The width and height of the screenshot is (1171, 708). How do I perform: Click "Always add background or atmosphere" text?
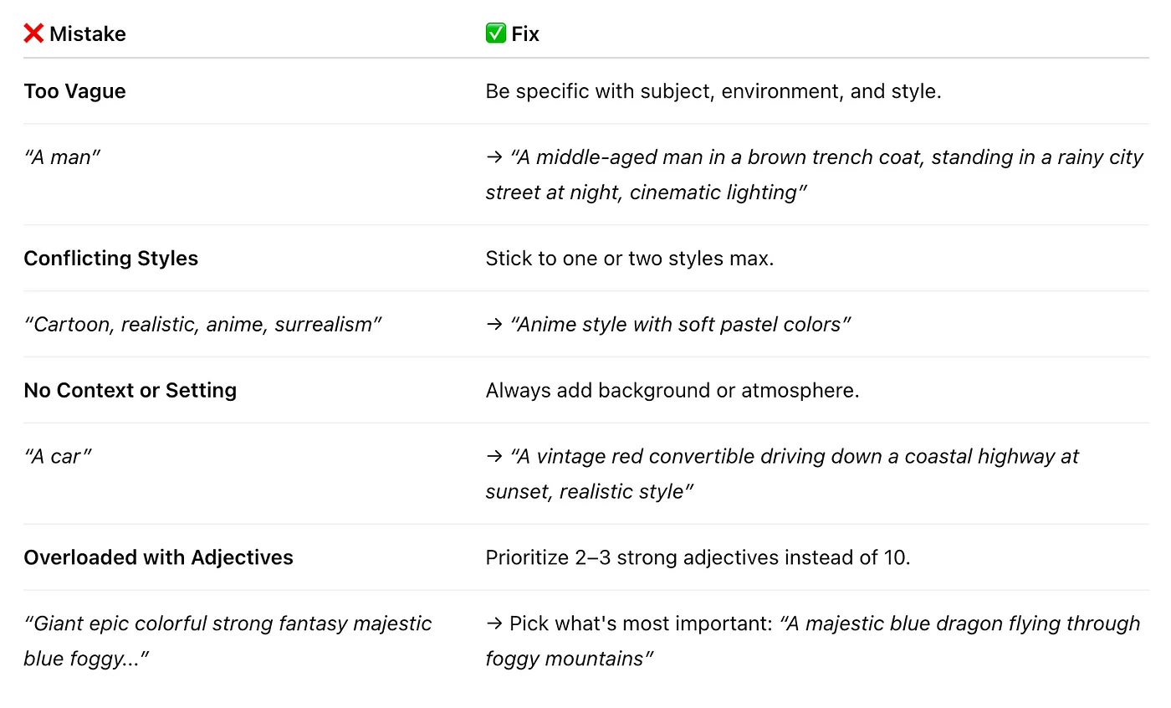672,390
